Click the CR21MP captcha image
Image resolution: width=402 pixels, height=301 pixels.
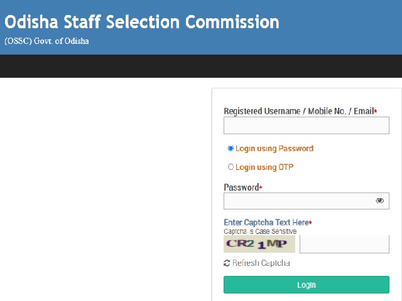[x=259, y=244]
